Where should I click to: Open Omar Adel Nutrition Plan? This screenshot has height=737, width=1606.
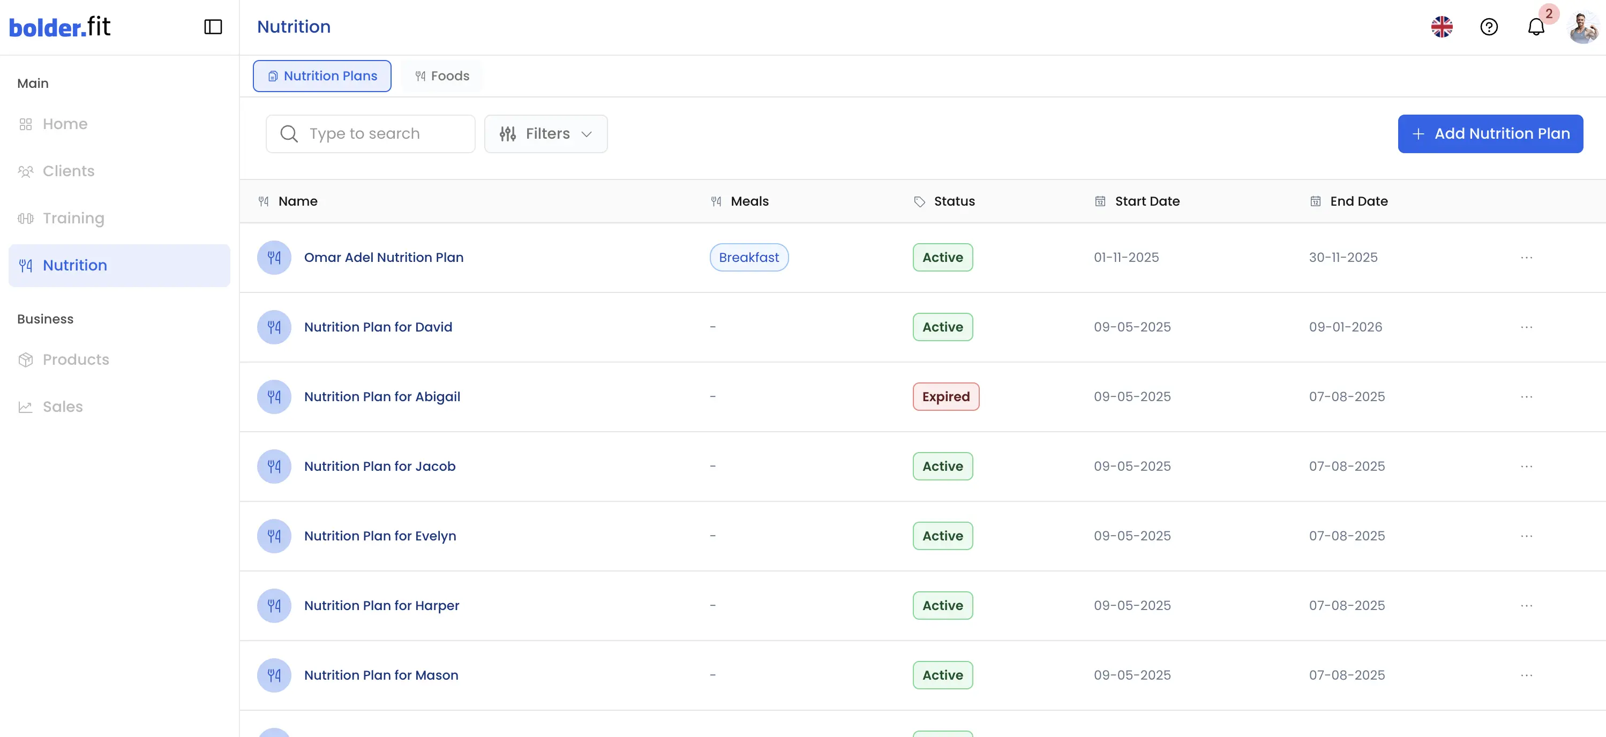coord(384,258)
